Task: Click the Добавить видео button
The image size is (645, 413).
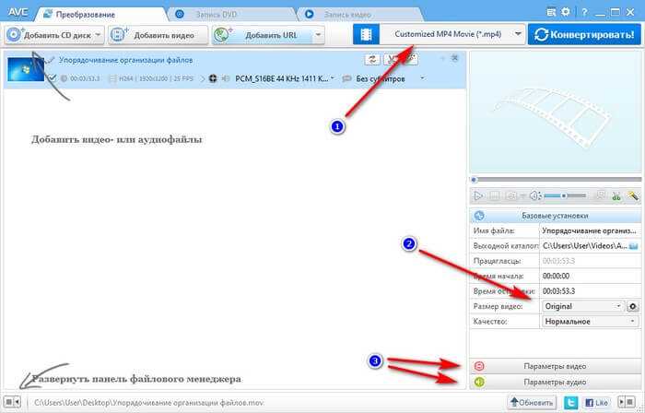Action: (158, 35)
